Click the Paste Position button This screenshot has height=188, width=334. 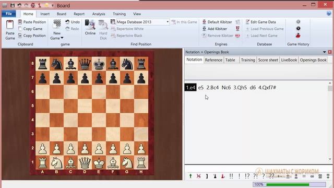pyautogui.click(x=32, y=22)
